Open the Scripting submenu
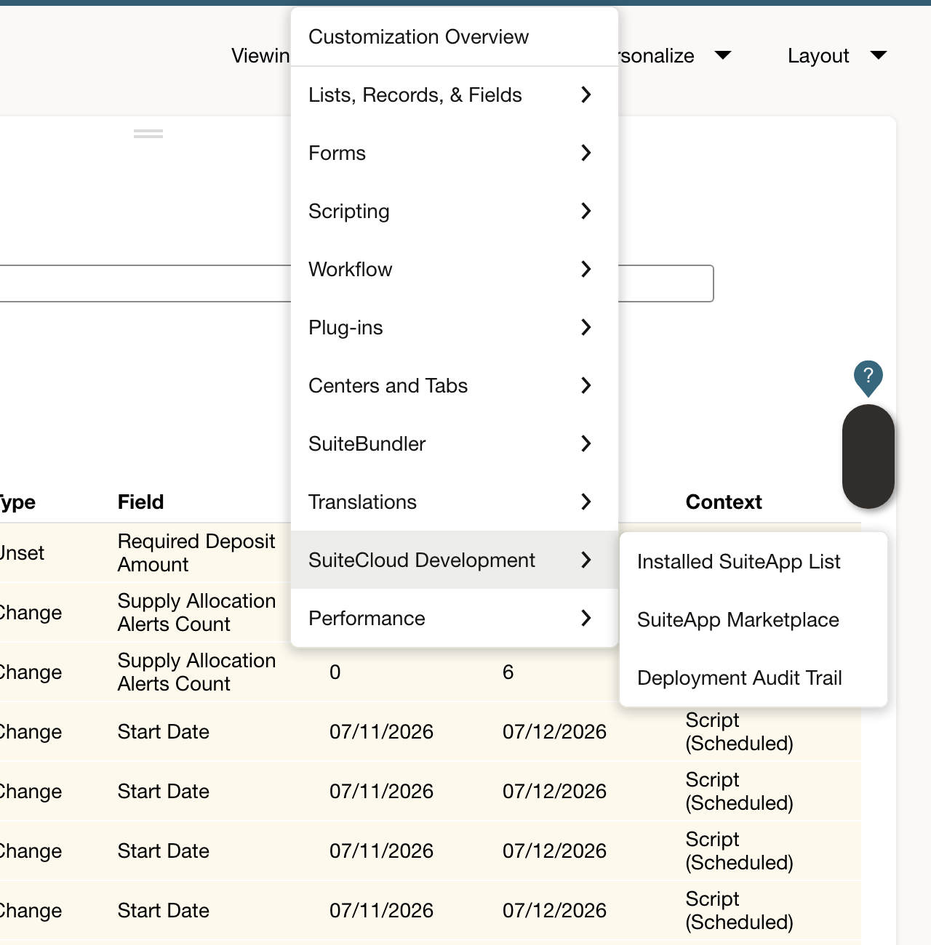931x945 pixels. pos(455,212)
